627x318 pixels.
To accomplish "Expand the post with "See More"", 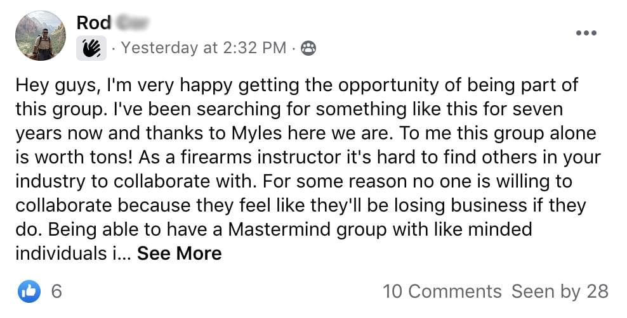I will 180,253.
